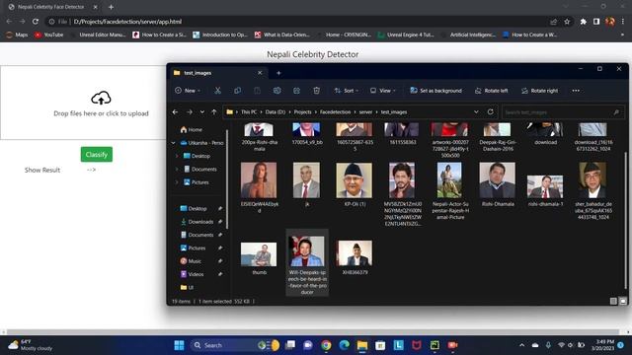The image size is (632, 355).
Task: Show hidden system tray icons
Action: pyautogui.click(x=522, y=345)
